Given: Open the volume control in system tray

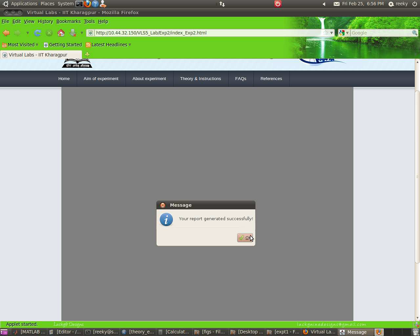Looking at the screenshot, I should point(324,4).
